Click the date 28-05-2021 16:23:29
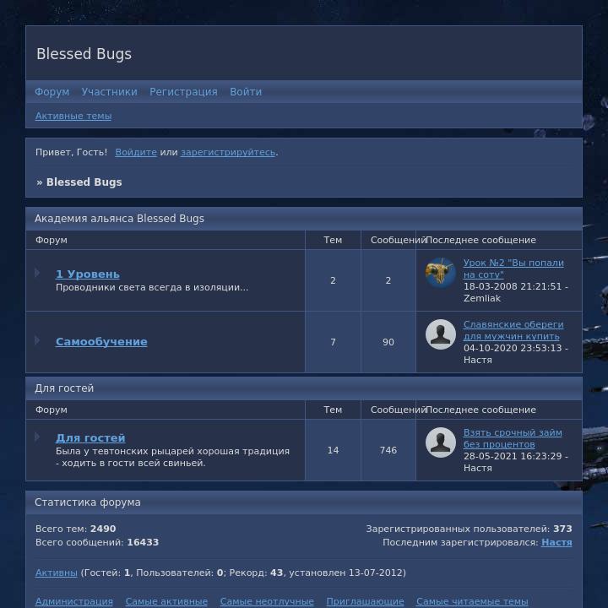Viewport: 608px width, 608px height. (x=513, y=456)
